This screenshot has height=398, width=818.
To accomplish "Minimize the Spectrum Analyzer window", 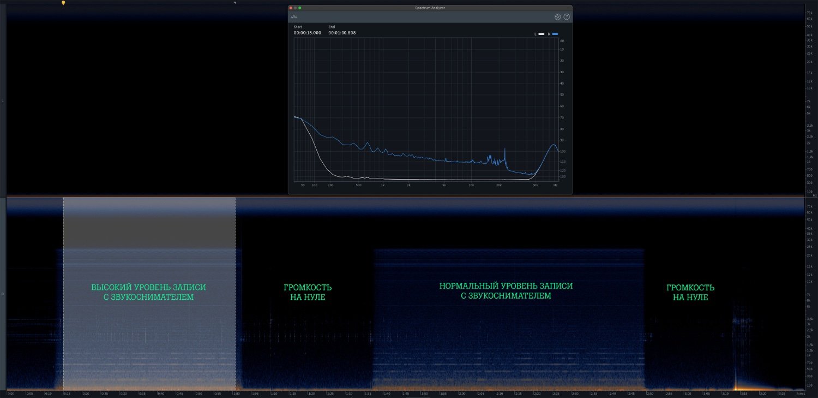I will tap(295, 8).
